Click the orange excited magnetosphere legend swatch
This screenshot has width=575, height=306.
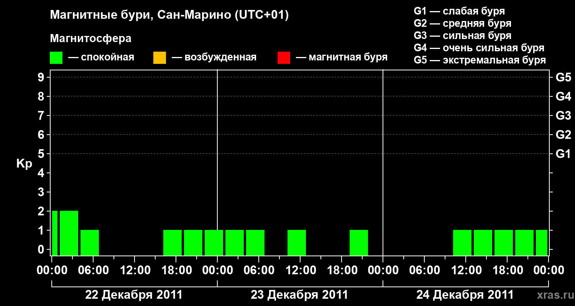159,58
